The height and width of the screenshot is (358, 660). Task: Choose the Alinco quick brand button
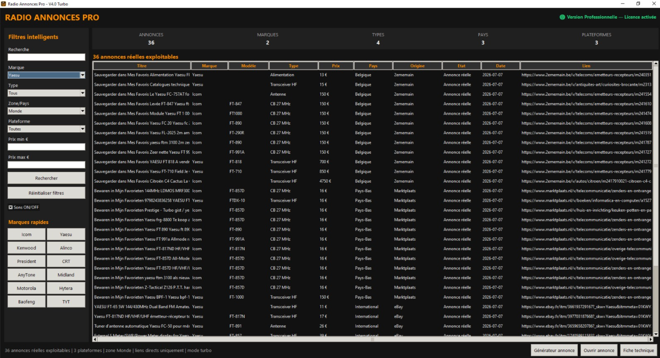point(66,248)
